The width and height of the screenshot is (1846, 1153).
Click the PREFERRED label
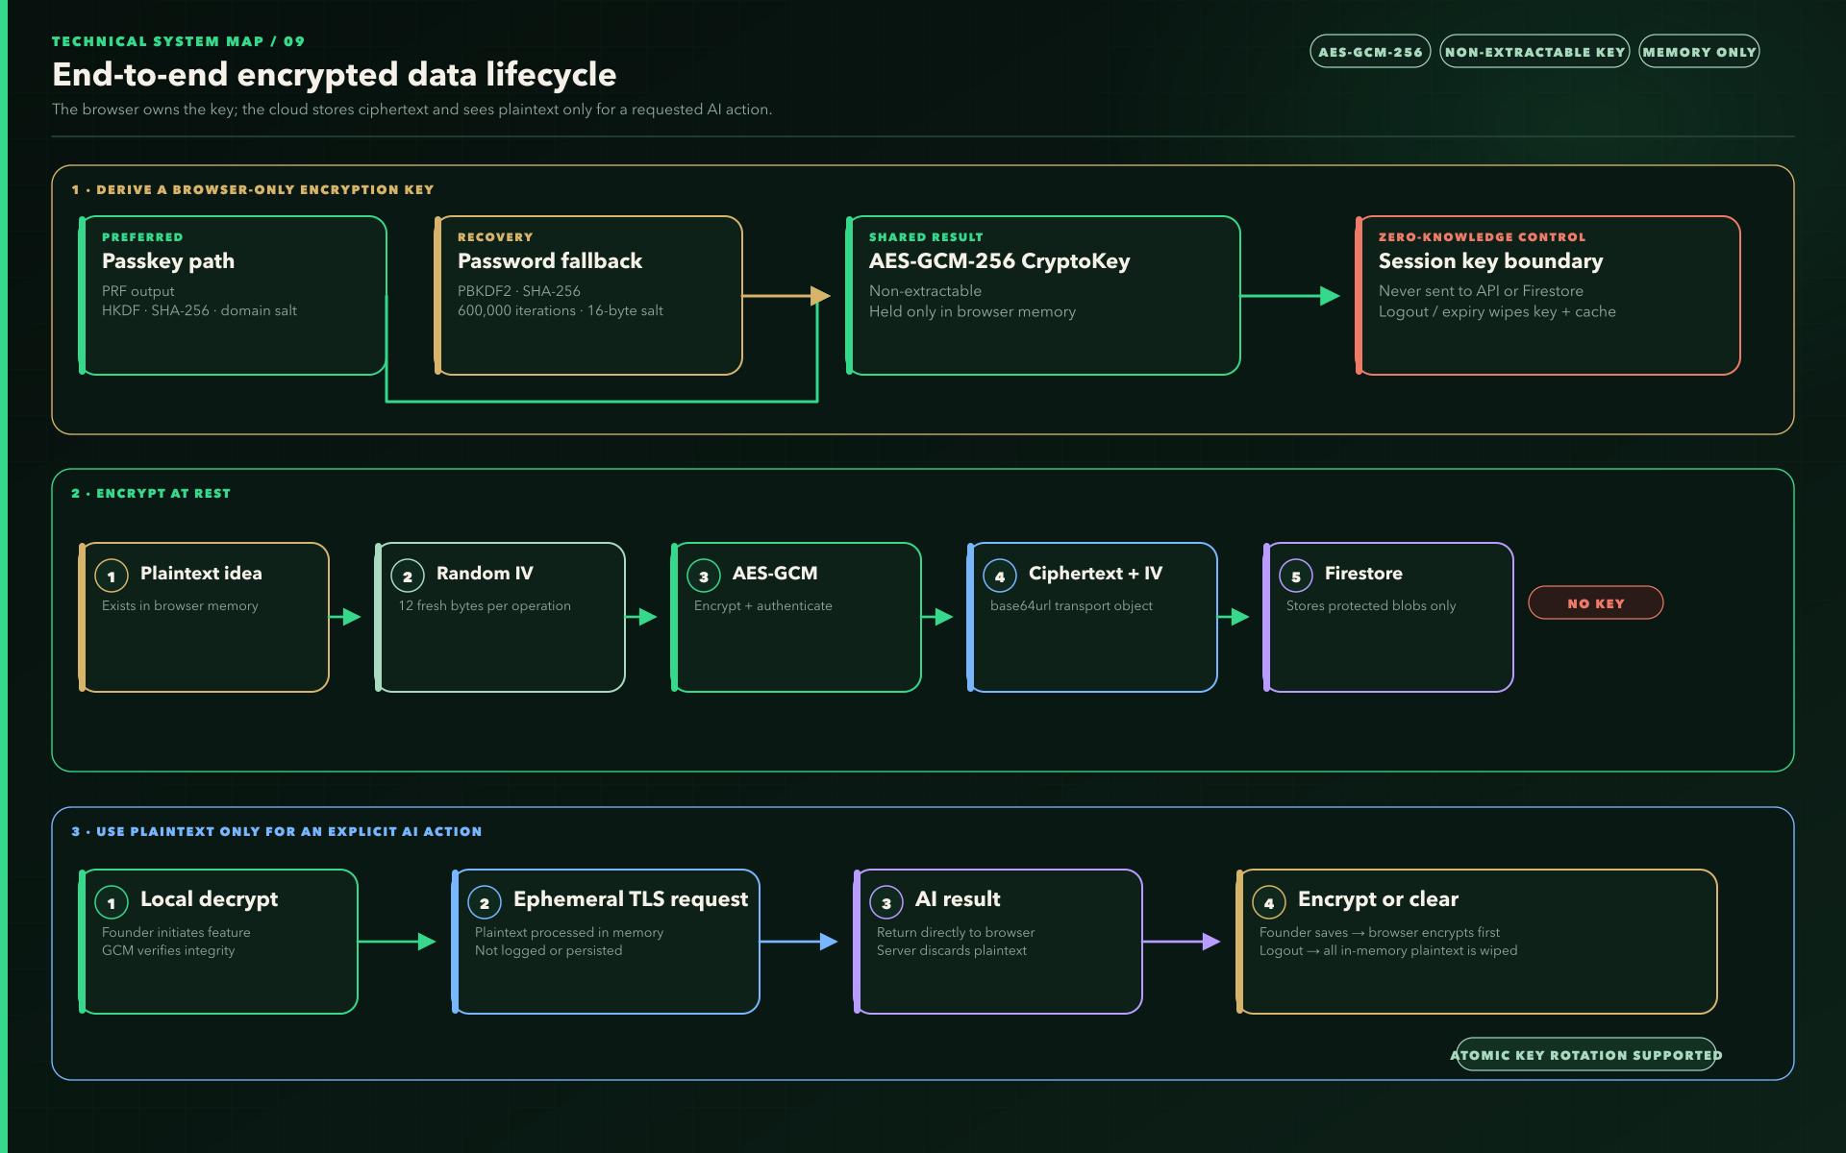(x=142, y=237)
